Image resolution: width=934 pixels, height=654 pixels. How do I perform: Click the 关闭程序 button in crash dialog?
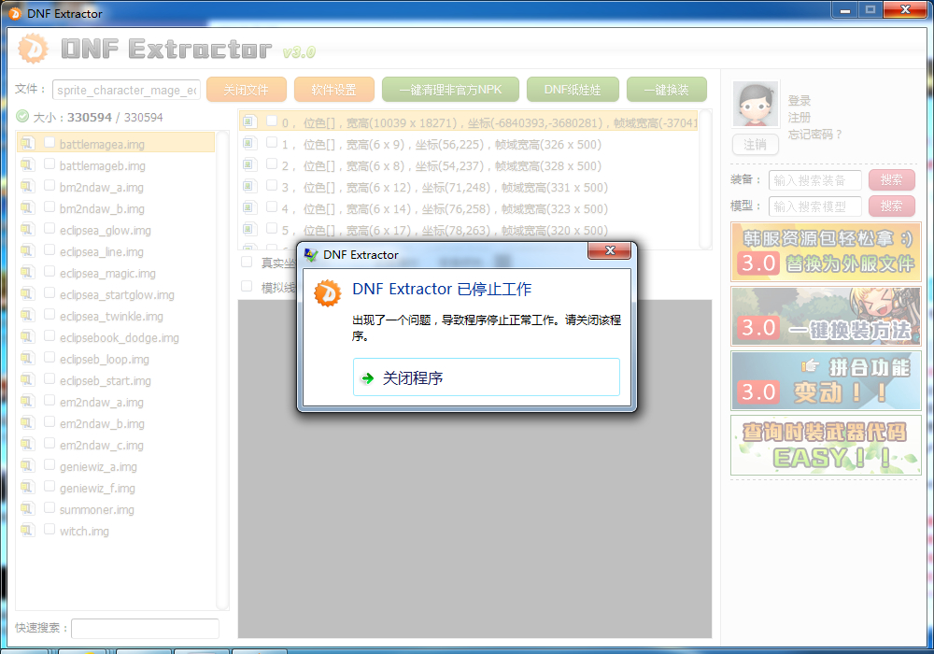pos(486,377)
